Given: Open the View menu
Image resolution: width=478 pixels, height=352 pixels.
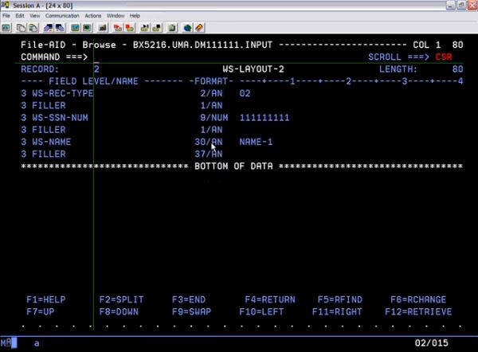Looking at the screenshot, I should coord(35,16).
